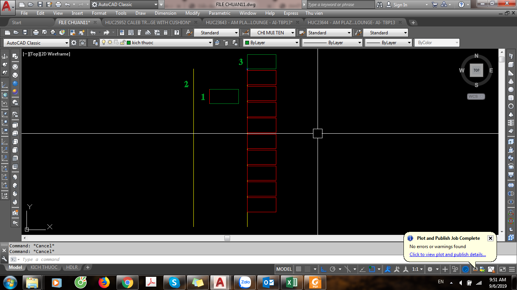Image resolution: width=517 pixels, height=290 pixels.
Task: Toggle Ortho mode in the status bar
Action: 324,269
